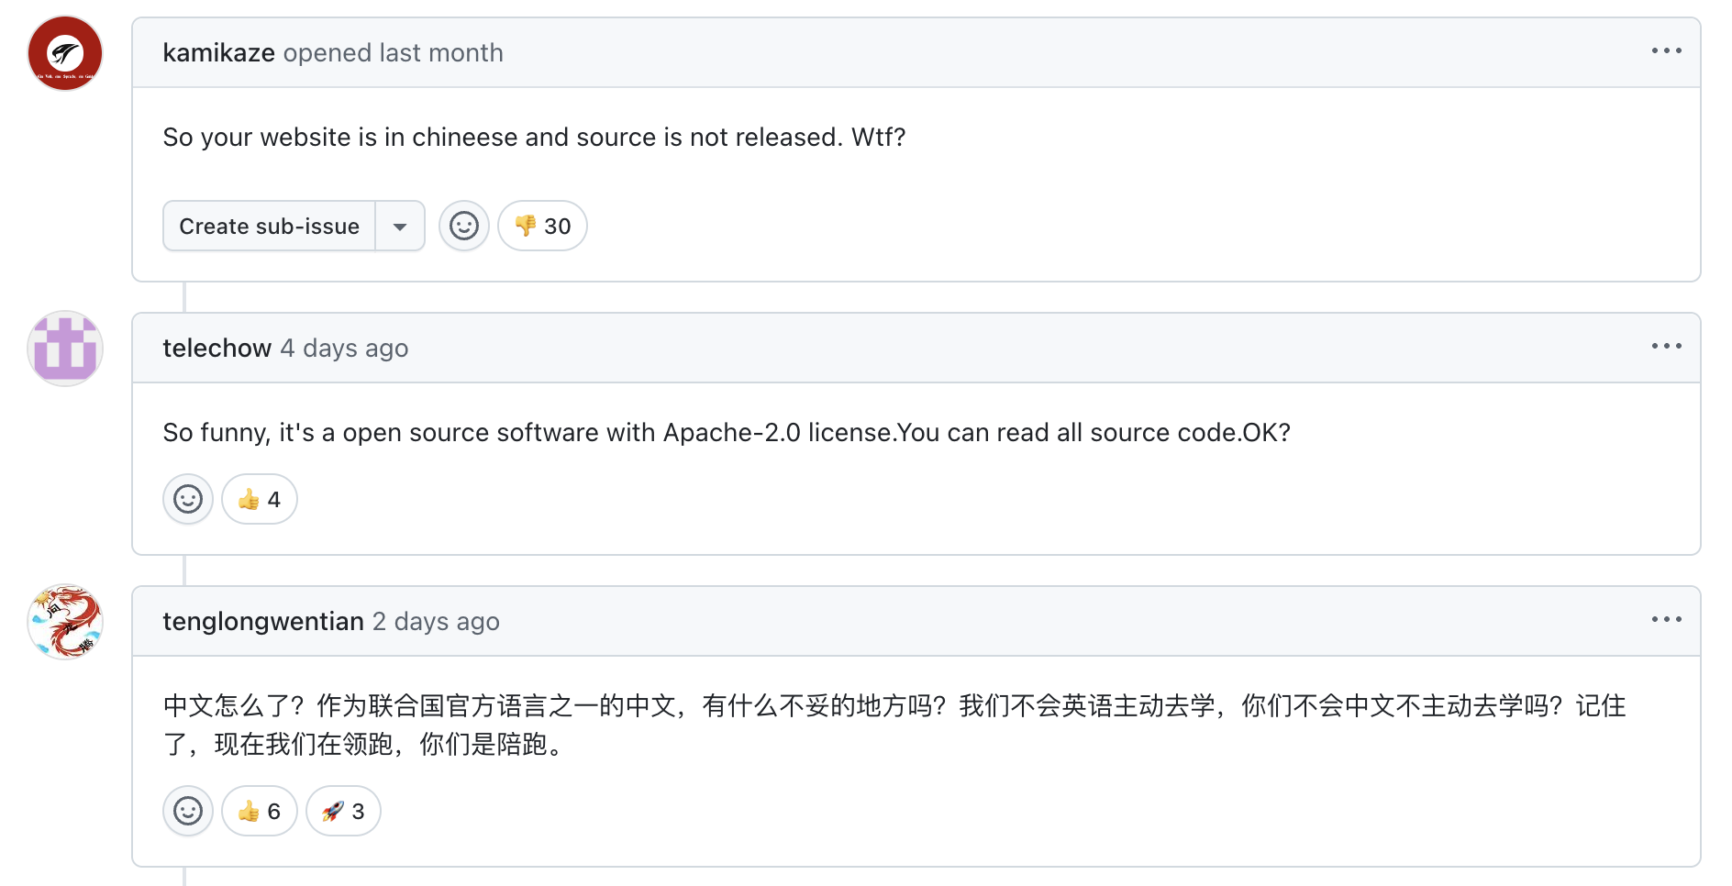Image resolution: width=1732 pixels, height=886 pixels.
Task: Open options menu on tenglongwentian's comment
Action: coord(1666,620)
